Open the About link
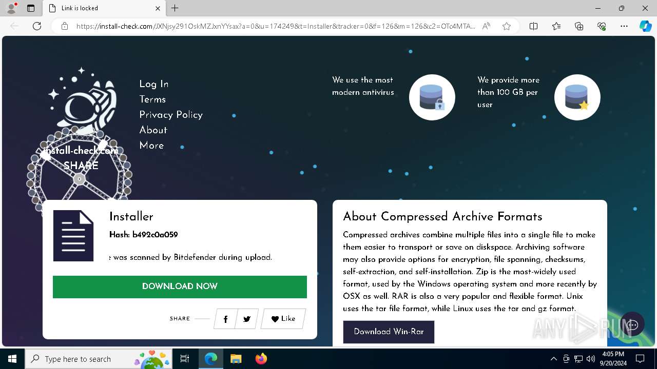657x369 pixels. click(153, 130)
